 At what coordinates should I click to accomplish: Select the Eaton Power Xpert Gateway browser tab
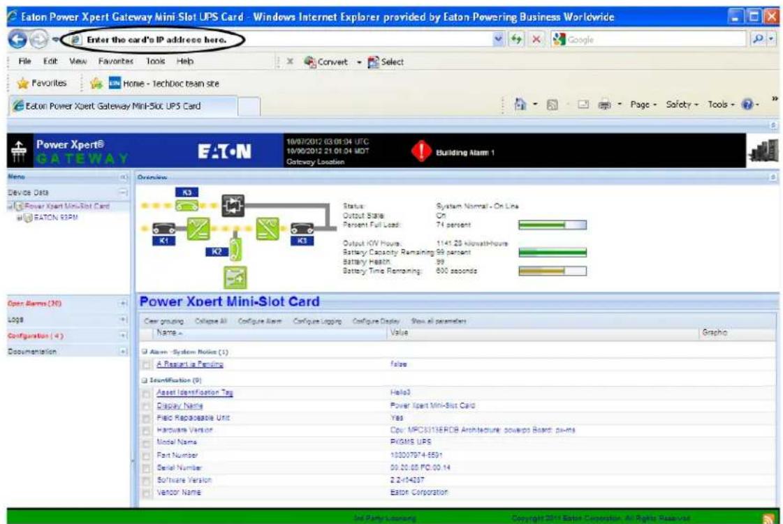123,106
